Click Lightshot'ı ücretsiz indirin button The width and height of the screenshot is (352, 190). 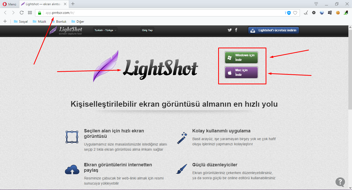point(274,30)
